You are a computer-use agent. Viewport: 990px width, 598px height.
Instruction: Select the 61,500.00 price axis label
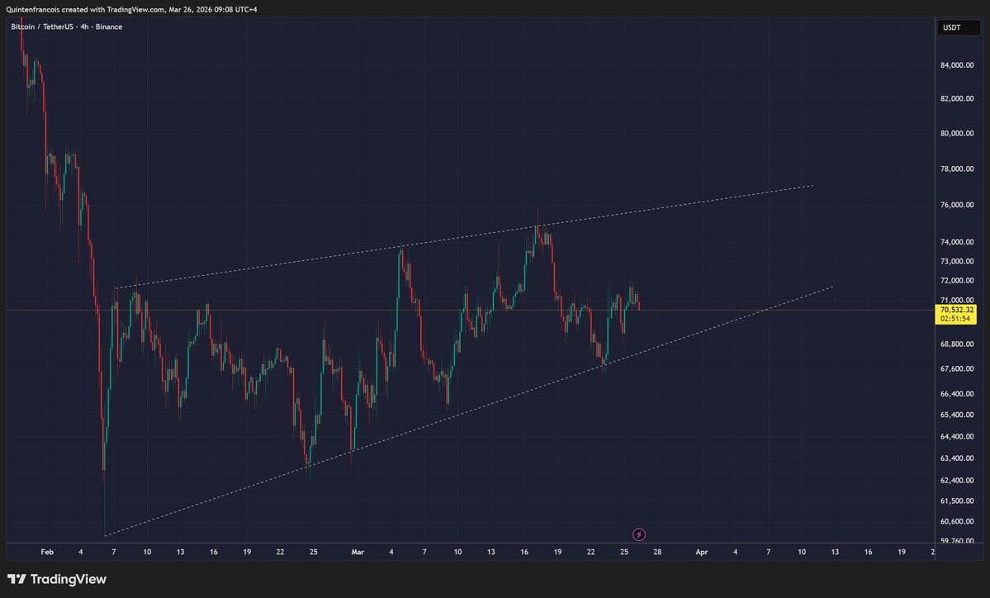[x=956, y=501]
